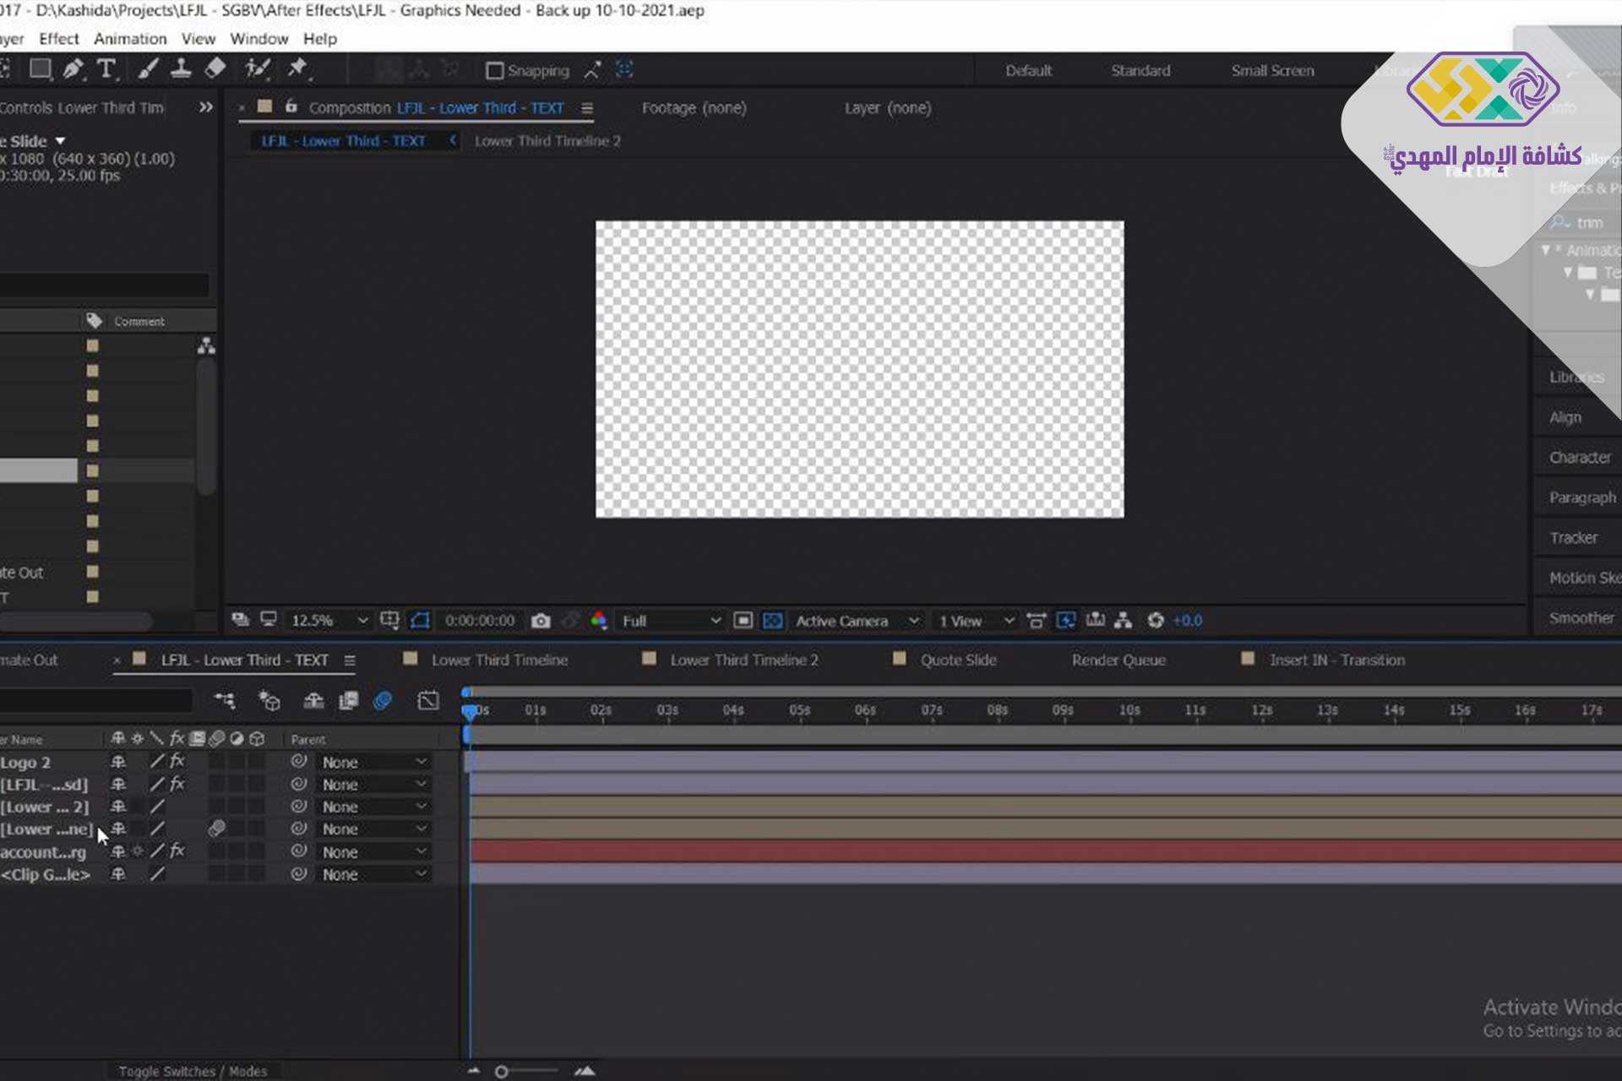Enable the Snapping checkbox
The height and width of the screenshot is (1081, 1622).
click(x=495, y=71)
